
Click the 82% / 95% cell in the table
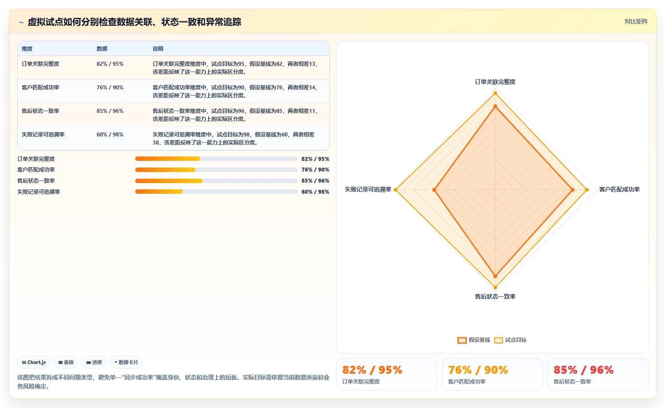pyautogui.click(x=110, y=64)
